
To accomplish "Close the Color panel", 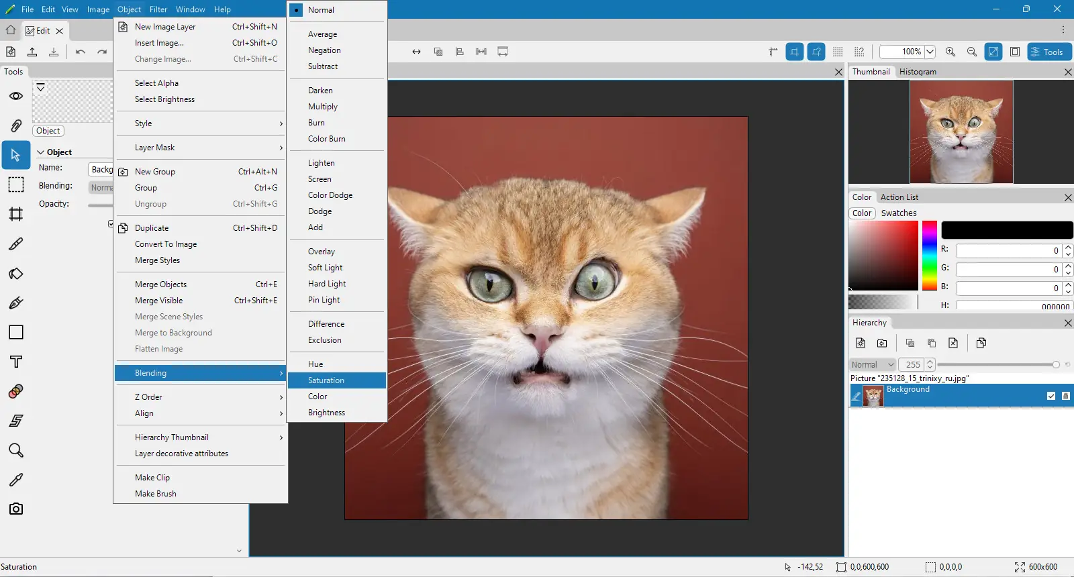I will 1068,197.
